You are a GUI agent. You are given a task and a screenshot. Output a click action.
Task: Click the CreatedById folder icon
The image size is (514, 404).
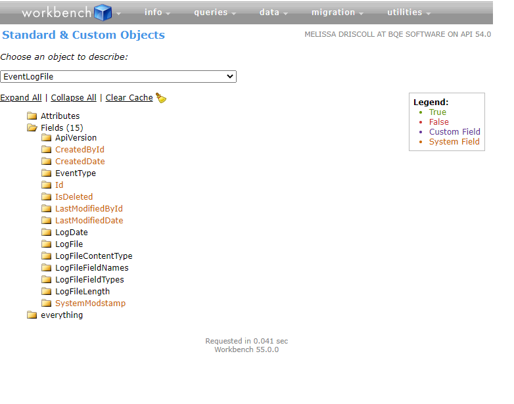(46, 149)
